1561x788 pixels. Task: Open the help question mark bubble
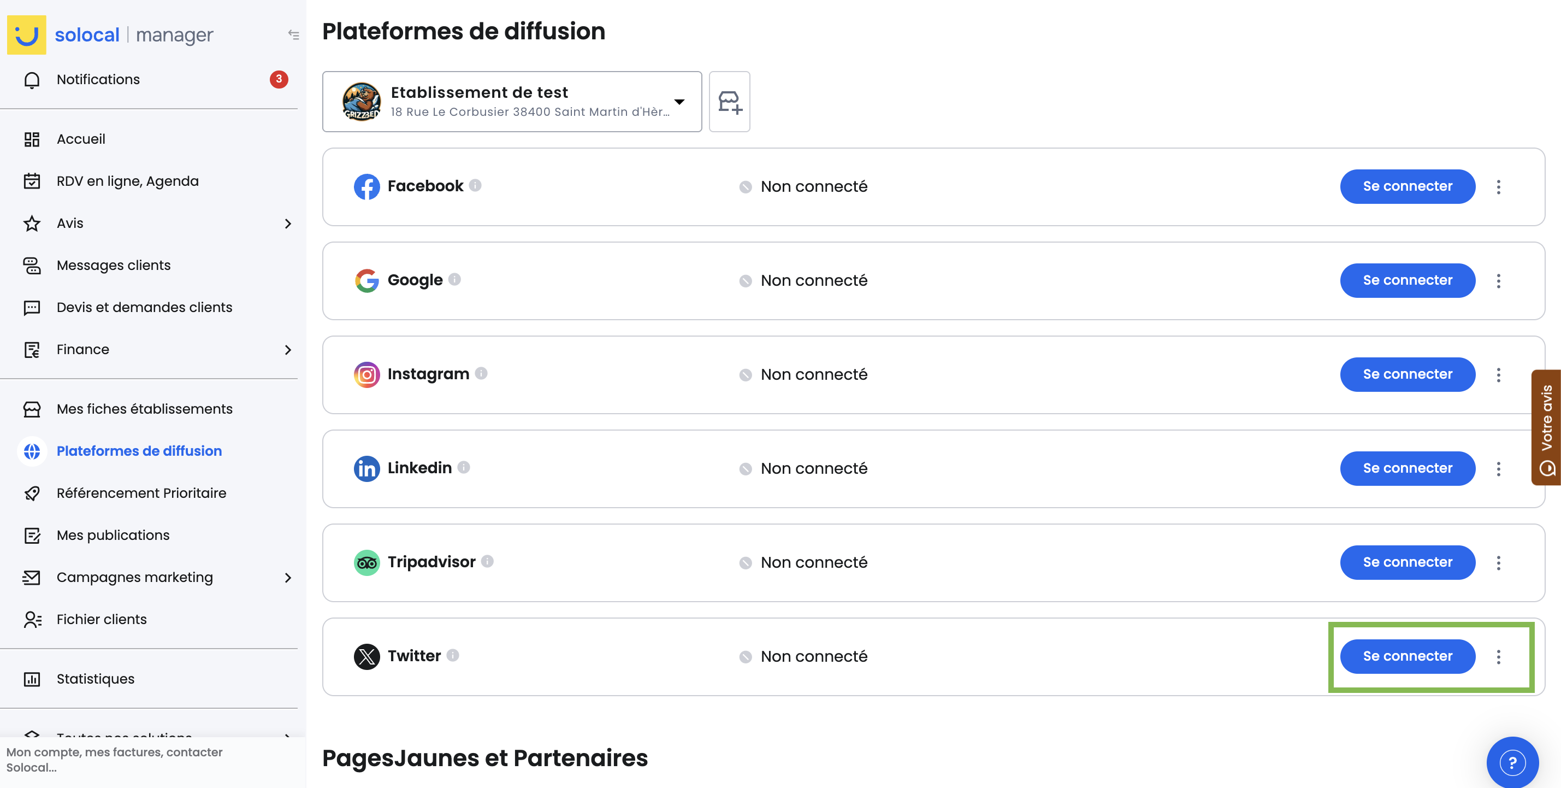tap(1512, 762)
